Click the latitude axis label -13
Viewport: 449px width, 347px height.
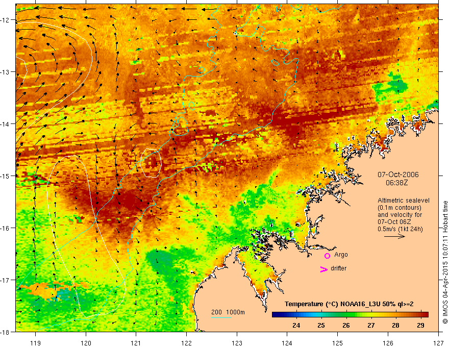coord(5,72)
